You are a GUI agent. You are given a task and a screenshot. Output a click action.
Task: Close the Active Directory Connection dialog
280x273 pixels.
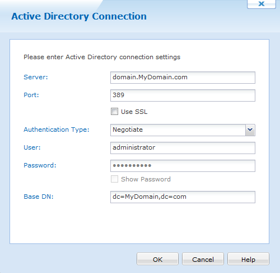[262, 4]
